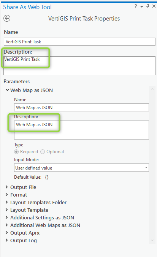The image size is (157, 257).
Task: Click the tool Name field VertiGIS Print Task
Action: coord(79,42)
